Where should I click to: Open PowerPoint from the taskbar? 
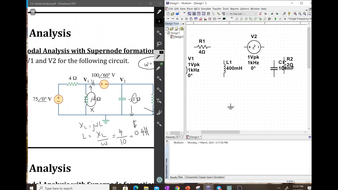[x=187, y=188]
